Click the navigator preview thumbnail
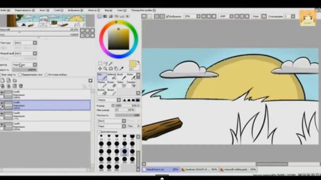The image size is (321, 180). (46, 21)
